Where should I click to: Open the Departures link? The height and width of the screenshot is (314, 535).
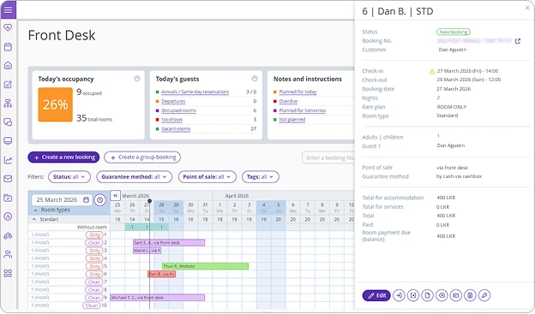[173, 101]
